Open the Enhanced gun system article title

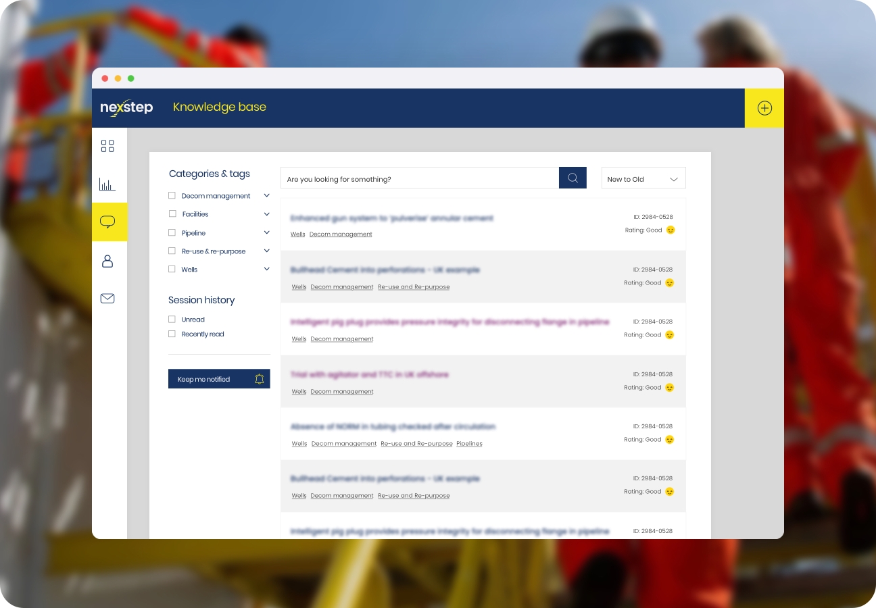click(x=391, y=218)
